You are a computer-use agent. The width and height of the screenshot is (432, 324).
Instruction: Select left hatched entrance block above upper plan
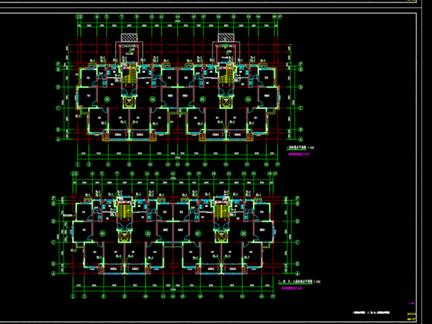pos(130,38)
